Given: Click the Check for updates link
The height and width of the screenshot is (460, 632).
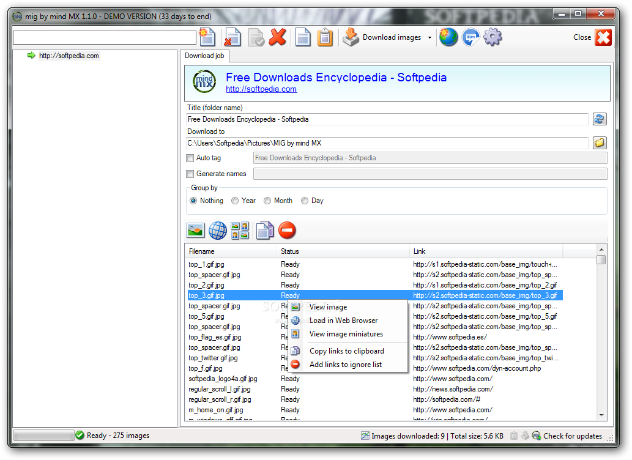Looking at the screenshot, I should (x=572, y=436).
